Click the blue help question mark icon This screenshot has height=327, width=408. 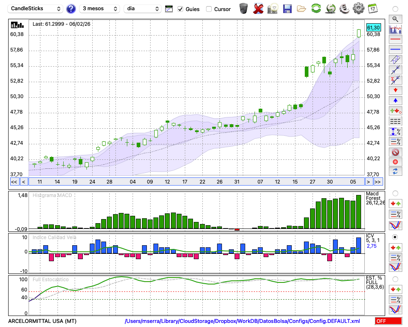(71, 9)
